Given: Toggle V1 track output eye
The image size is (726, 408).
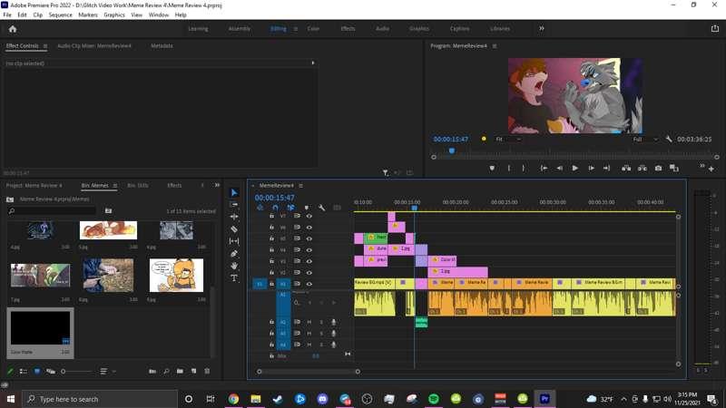Looking at the screenshot, I should point(309,284).
